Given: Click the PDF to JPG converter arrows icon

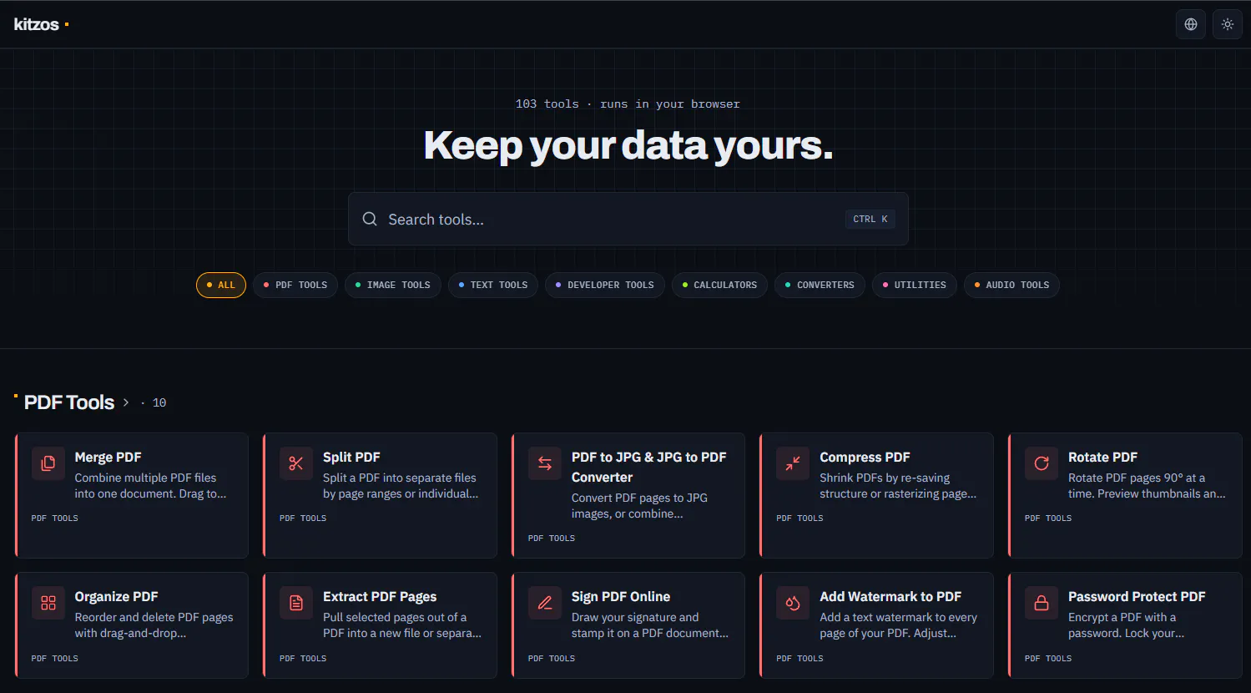Looking at the screenshot, I should tap(545, 463).
